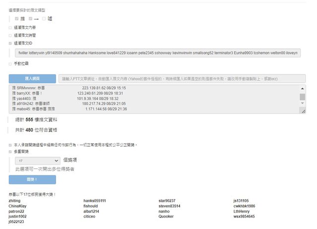Enable the 過濾推文時間 filter checkbox
Viewport: 317px width, 229px height.
[x=10, y=36]
